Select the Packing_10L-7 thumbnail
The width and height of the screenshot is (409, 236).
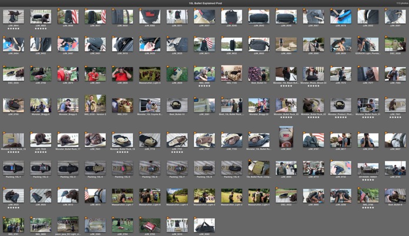177,168
